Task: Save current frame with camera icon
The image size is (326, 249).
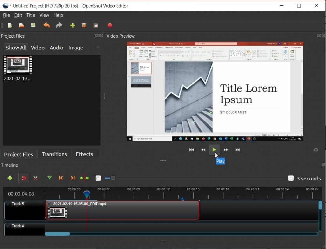Action: click(x=316, y=150)
